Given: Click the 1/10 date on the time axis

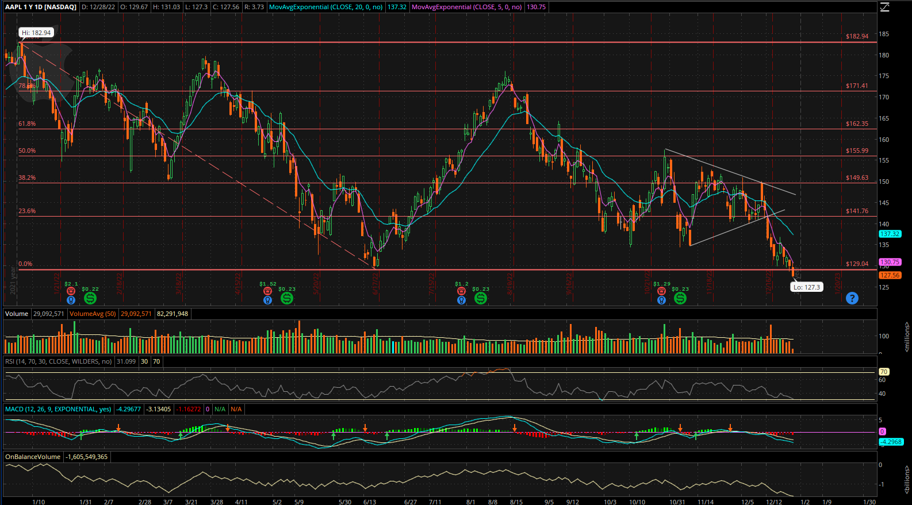Looking at the screenshot, I should [x=39, y=502].
